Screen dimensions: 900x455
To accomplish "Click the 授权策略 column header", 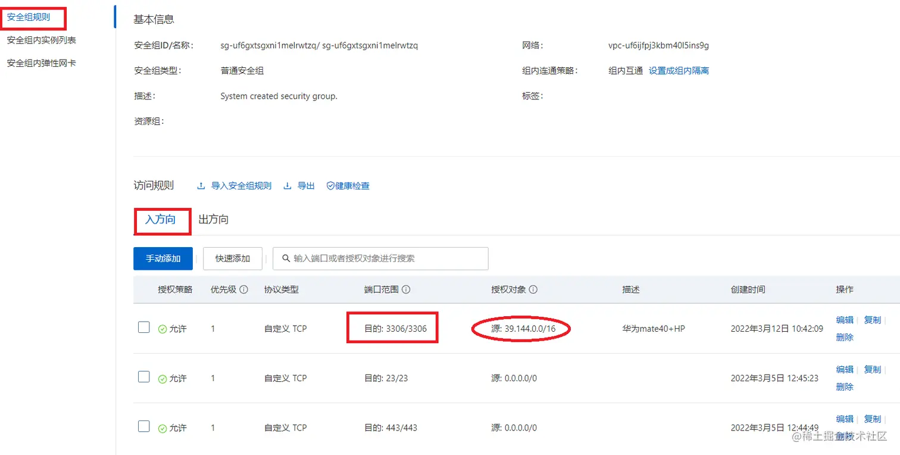I will click(175, 289).
